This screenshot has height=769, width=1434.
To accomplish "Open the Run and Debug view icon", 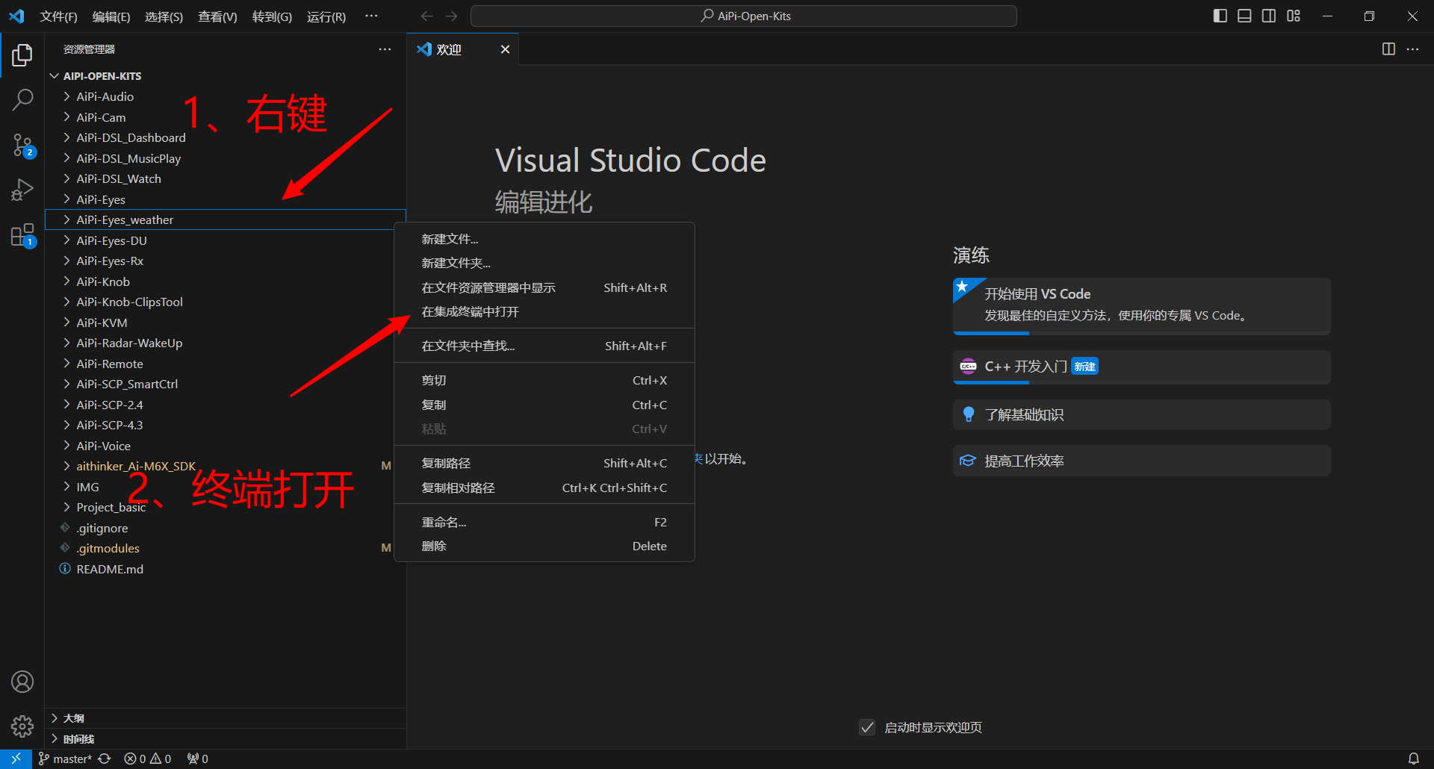I will 22,190.
